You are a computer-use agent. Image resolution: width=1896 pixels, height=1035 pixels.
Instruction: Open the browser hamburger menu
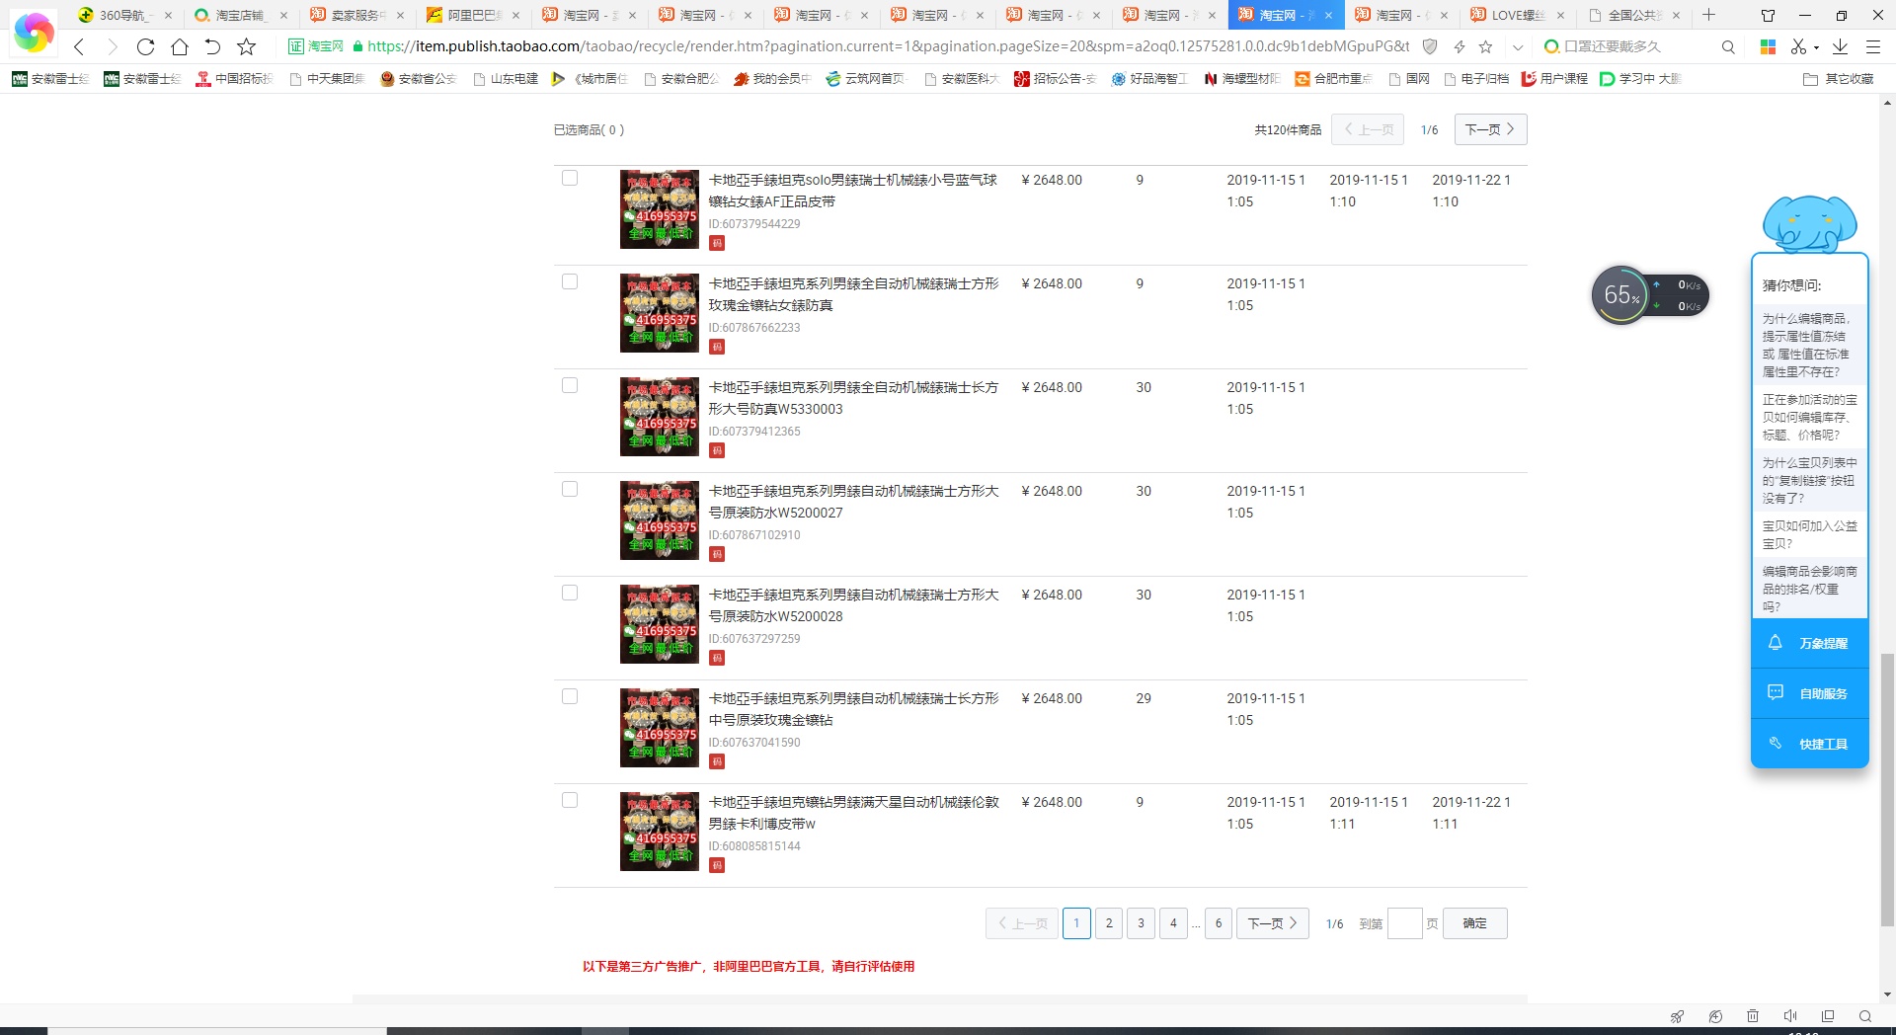1872,46
